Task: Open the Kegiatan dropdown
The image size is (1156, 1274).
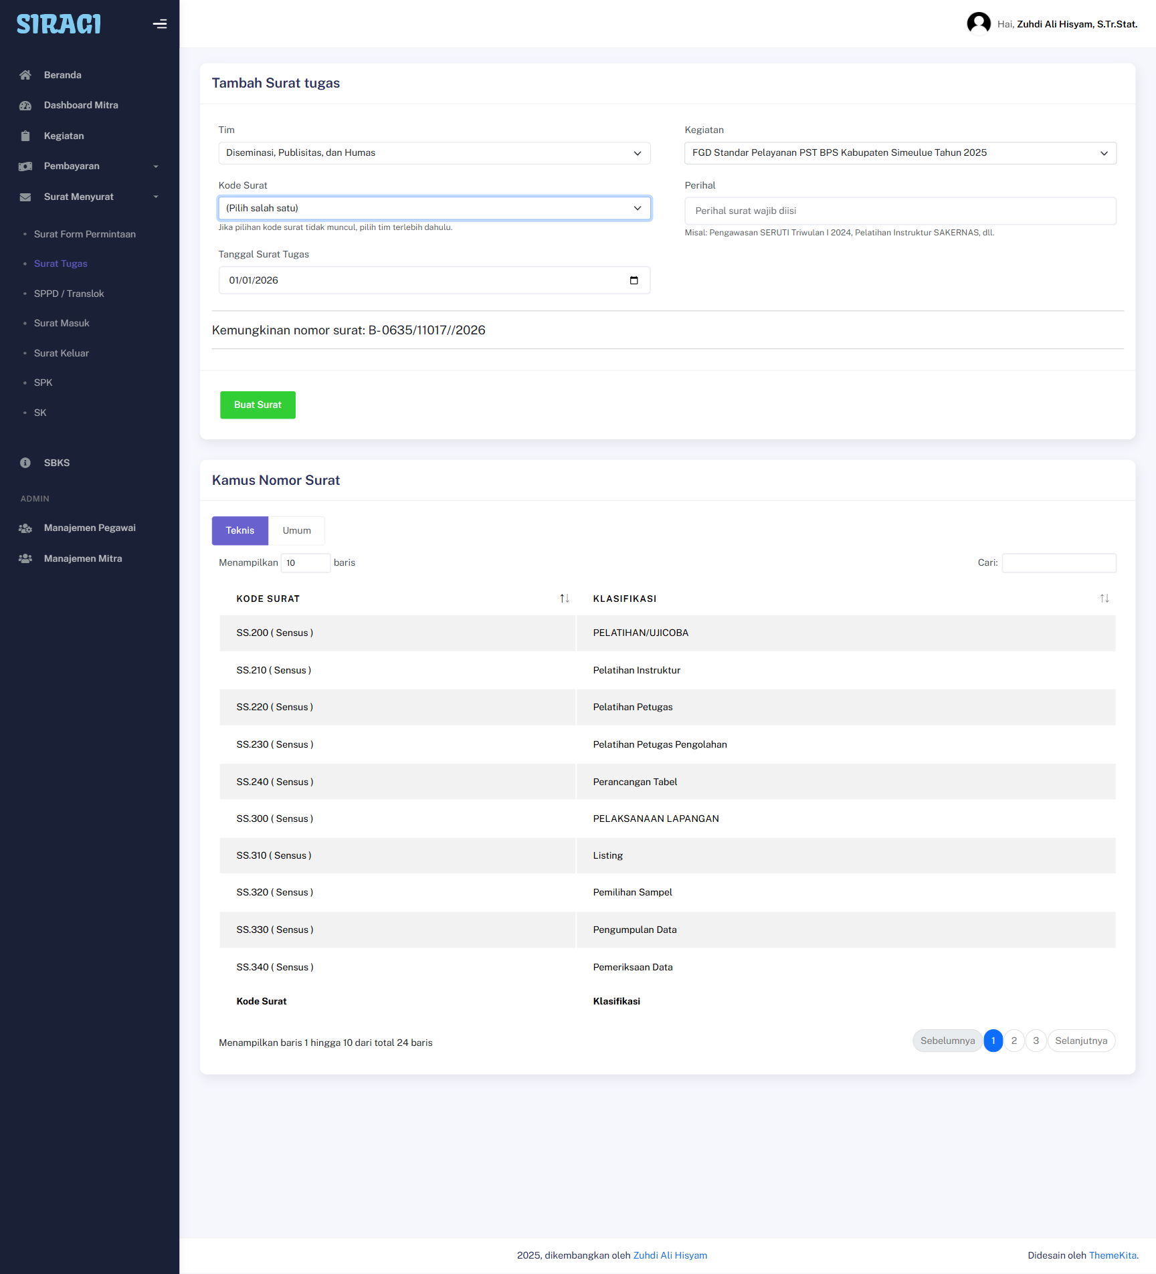Action: pos(900,153)
